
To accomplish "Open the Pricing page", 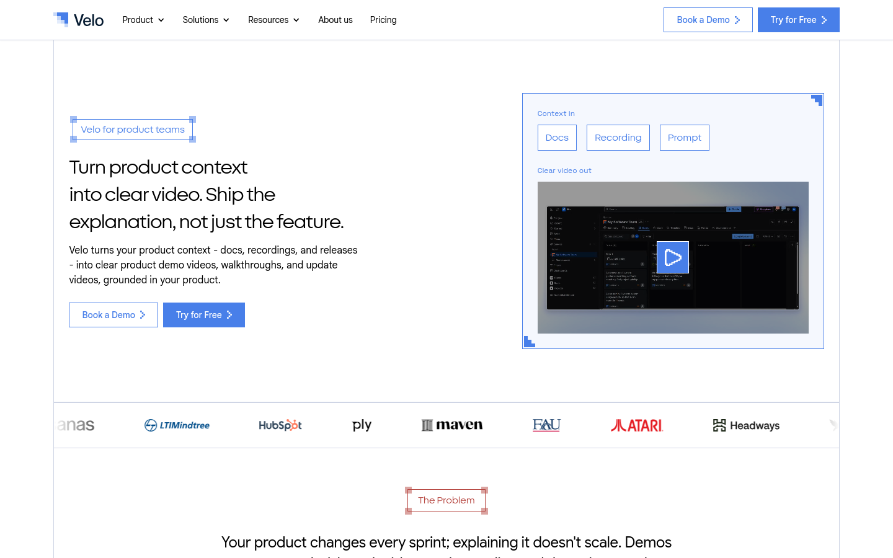I will point(383,20).
